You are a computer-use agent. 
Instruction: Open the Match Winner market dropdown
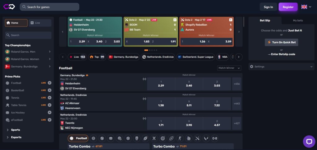point(229,68)
